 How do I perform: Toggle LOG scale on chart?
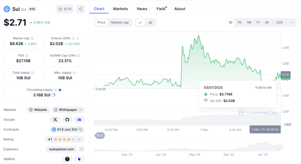[x=279, y=22]
